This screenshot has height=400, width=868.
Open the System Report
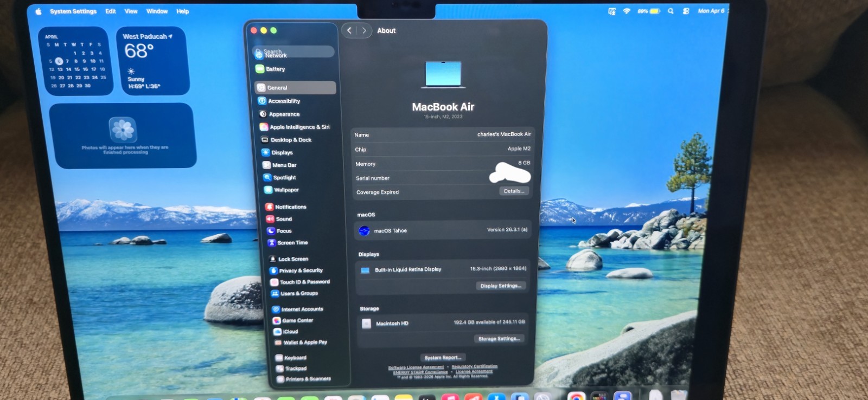[x=443, y=358]
